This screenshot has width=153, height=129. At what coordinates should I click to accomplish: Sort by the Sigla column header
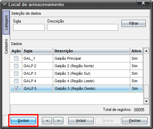[37, 51]
